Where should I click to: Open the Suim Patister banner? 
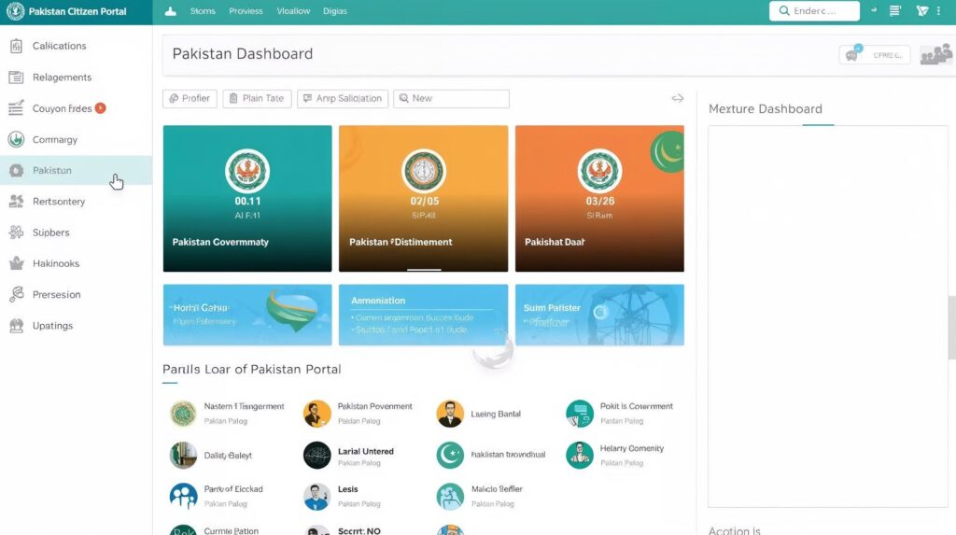coord(599,315)
